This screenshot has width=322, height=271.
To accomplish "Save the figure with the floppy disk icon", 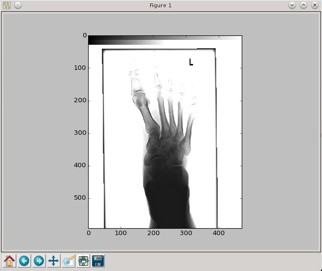I will (98, 261).
